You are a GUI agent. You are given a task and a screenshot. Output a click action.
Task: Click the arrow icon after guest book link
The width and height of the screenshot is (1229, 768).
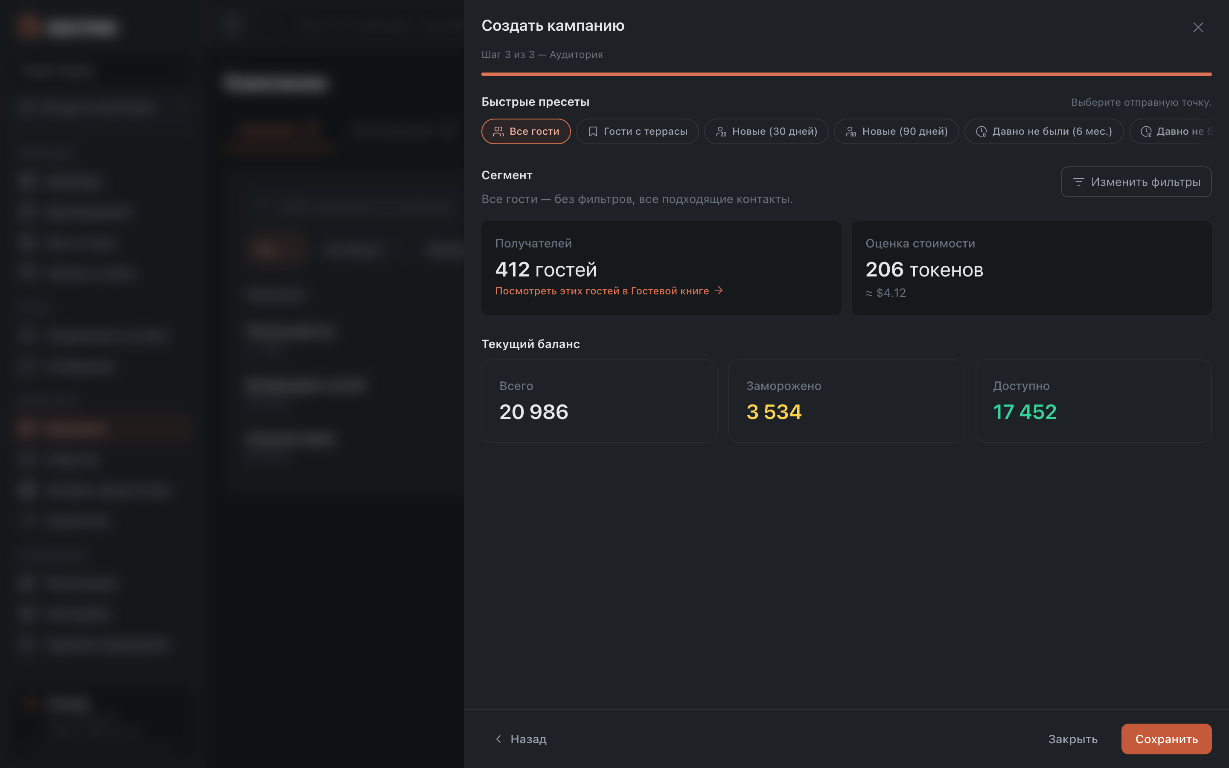pos(719,290)
